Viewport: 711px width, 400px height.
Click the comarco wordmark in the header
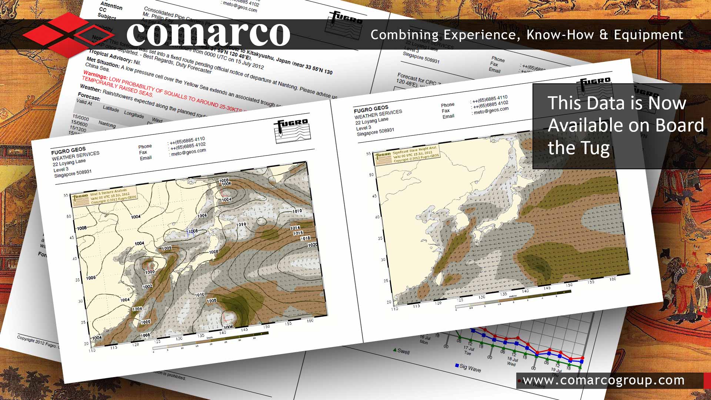tap(208, 34)
